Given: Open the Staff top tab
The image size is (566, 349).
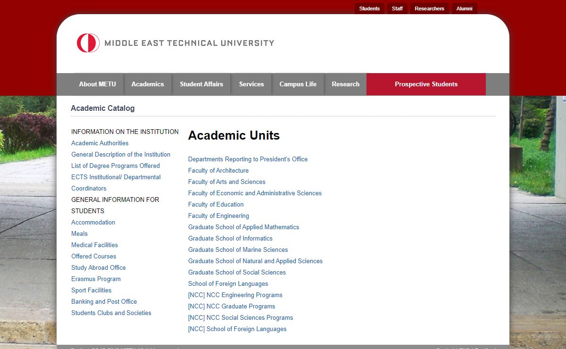Looking at the screenshot, I should (397, 8).
